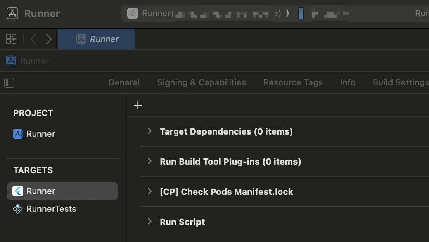Select the Runner project under PROJECT
Viewport: 429px width, 242px height.
[x=34, y=134]
